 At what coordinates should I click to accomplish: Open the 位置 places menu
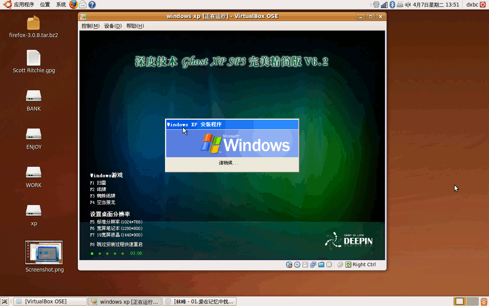(45, 5)
